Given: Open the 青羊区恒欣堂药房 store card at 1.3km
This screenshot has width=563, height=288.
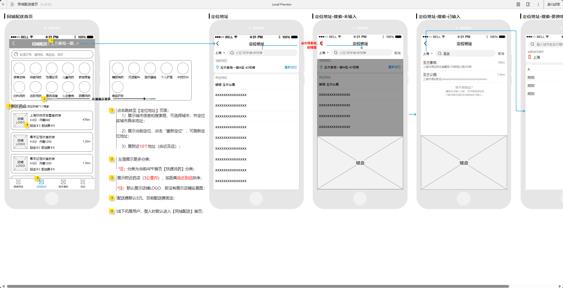Looking at the screenshot, I should (52, 164).
